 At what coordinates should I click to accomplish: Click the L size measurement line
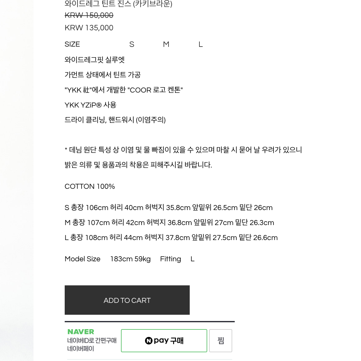[171, 237]
